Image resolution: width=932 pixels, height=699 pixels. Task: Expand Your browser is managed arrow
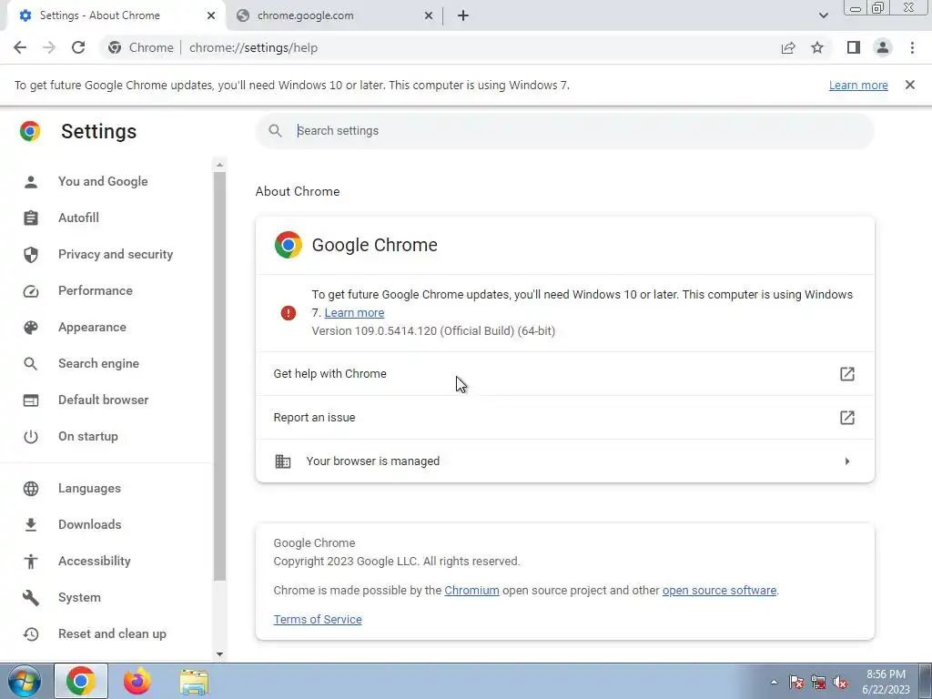click(x=847, y=461)
